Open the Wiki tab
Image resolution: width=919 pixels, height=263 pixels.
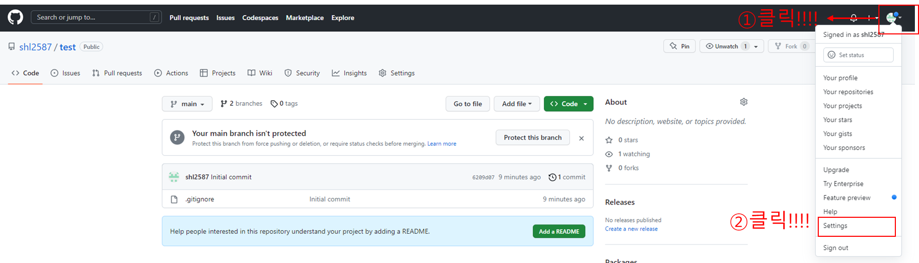coord(260,73)
